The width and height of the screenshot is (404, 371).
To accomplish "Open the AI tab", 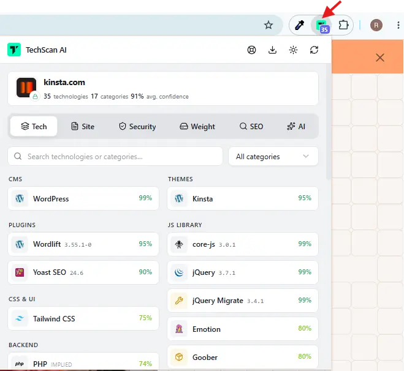I will coord(296,126).
